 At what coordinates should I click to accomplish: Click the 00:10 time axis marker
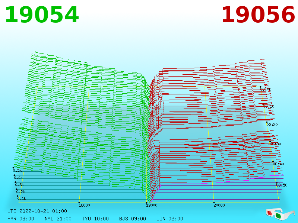(x=269, y=106)
